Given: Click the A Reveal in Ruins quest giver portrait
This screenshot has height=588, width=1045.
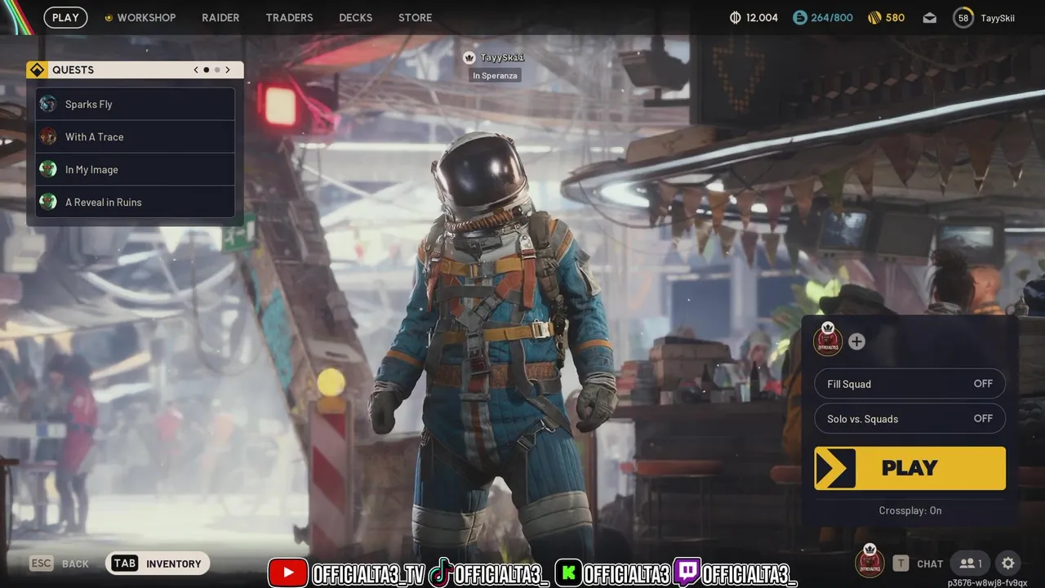Looking at the screenshot, I should click(x=48, y=202).
